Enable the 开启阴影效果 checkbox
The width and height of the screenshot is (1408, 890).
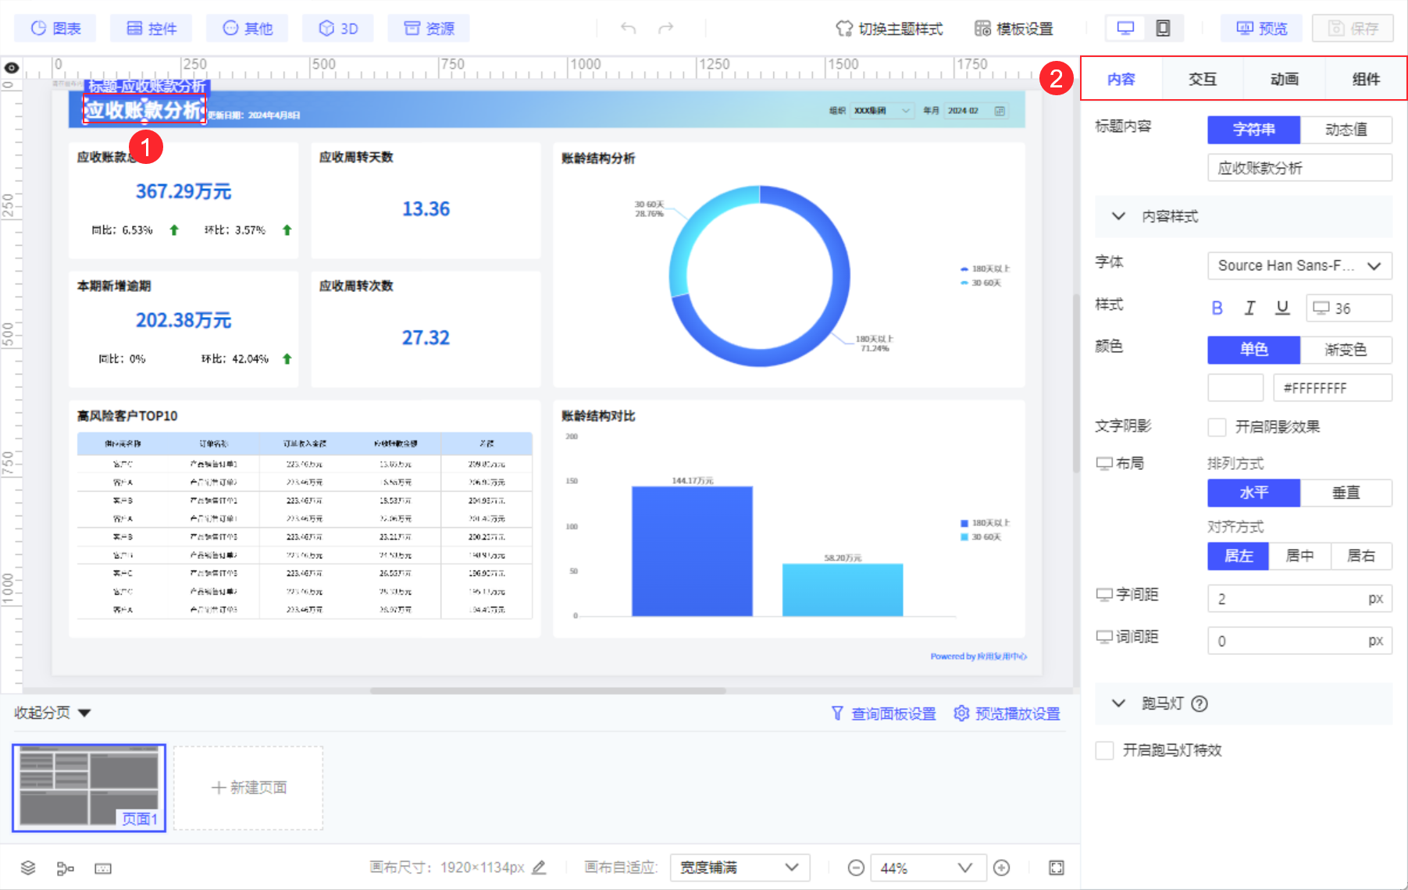coord(1217,427)
